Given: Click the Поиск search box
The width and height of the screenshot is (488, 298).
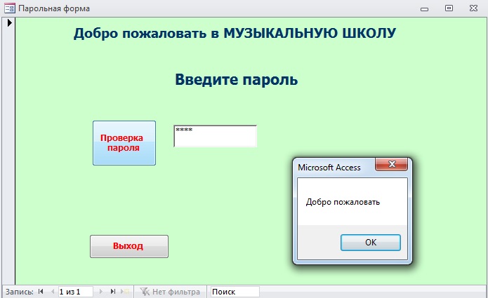Looking at the screenshot, I should 235,292.
